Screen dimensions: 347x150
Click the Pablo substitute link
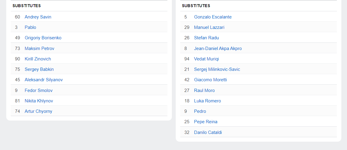coord(30,27)
